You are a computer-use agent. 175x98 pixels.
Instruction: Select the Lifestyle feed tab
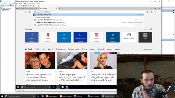pos(101,49)
